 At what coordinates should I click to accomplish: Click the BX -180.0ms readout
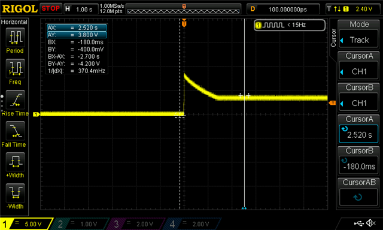click(75, 42)
